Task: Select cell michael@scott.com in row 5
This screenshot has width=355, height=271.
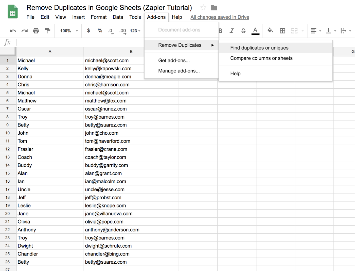Action: tap(131, 93)
